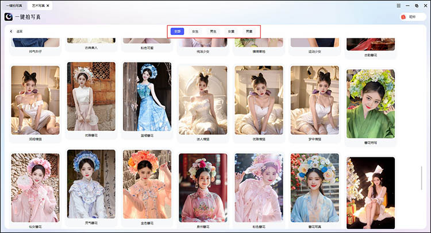Click the 返回 back link
Image resolution: width=431 pixels, height=233 pixels.
click(19, 31)
